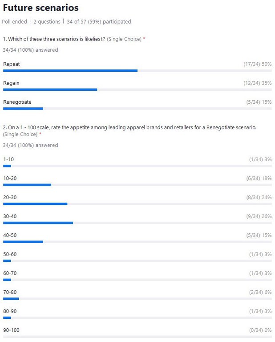The width and height of the screenshot is (275, 342).
Task: Click the Future scenarios poll title
Action: pyautogui.click(x=40, y=8)
